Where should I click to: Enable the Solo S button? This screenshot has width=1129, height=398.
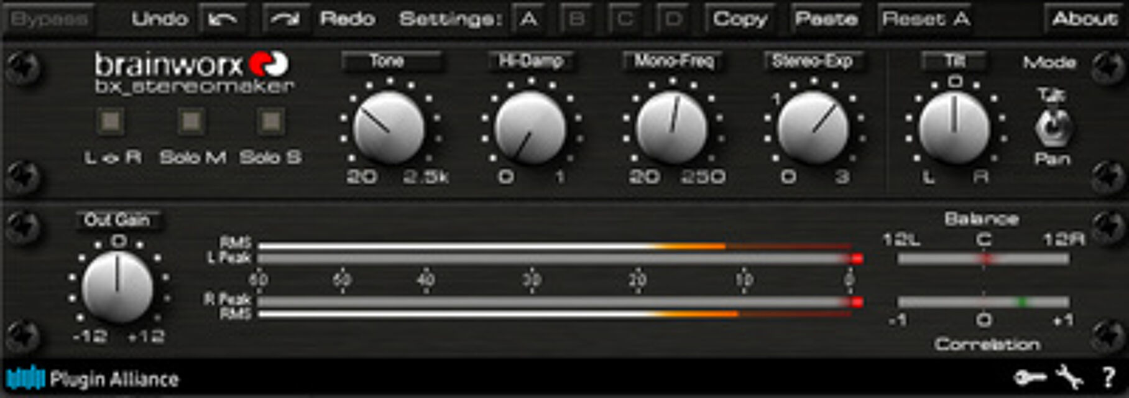pyautogui.click(x=271, y=121)
